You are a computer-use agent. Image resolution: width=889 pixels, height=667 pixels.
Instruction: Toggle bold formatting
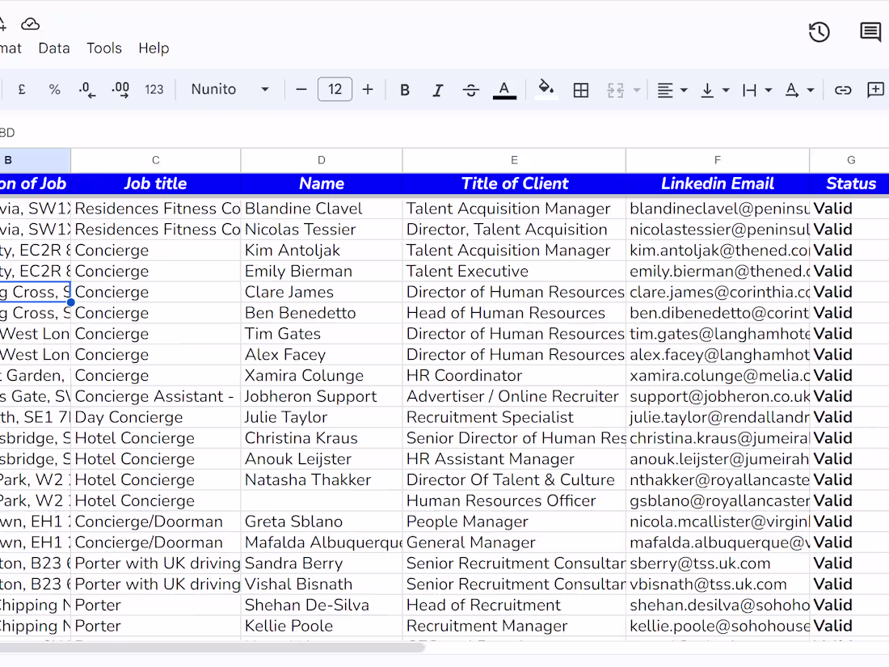coord(404,90)
